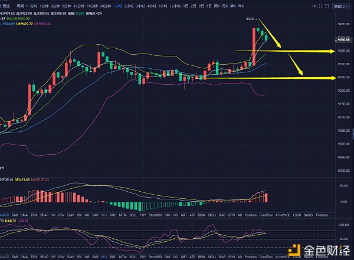Select KDJ in the bottom indicator row
This screenshot has height=260, width=354.
tap(104, 256)
